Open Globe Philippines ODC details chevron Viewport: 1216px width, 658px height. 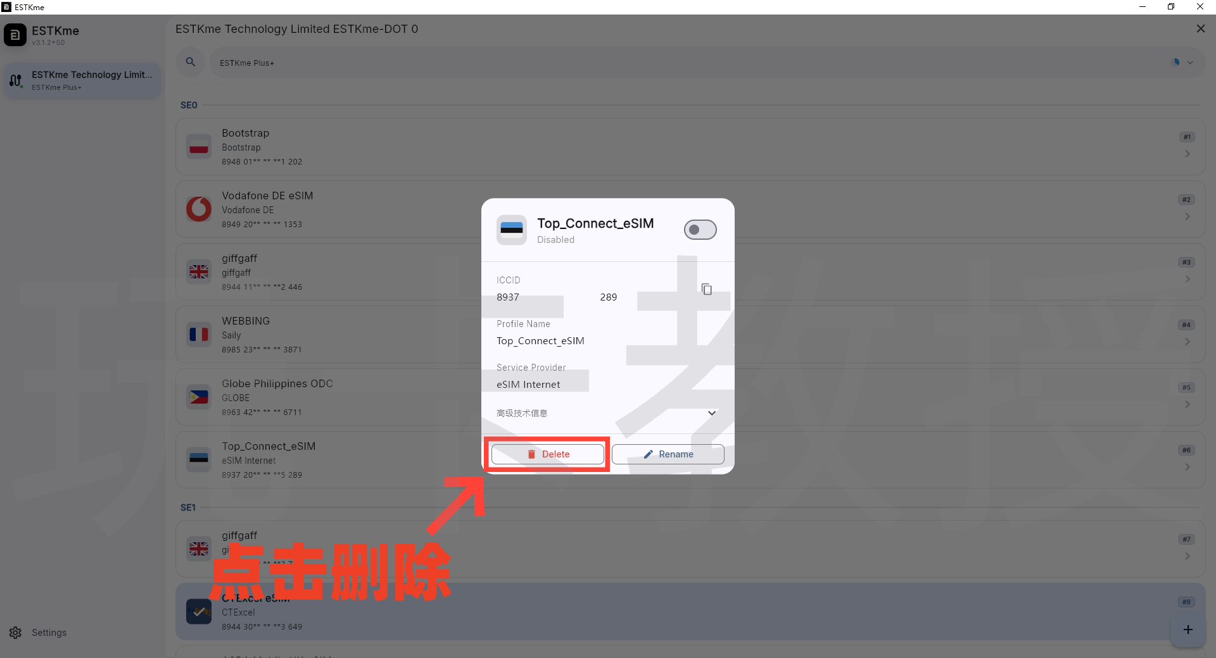tap(1187, 404)
